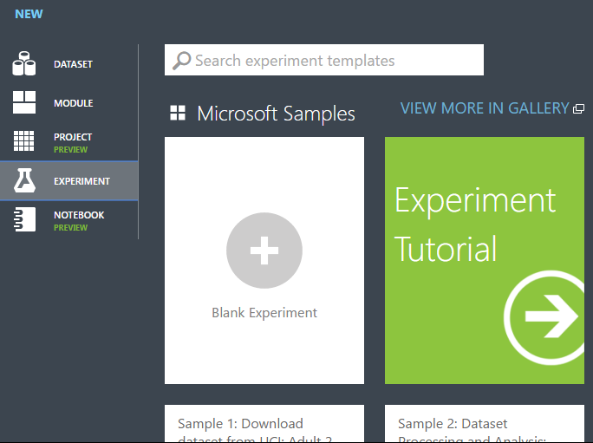Image resolution: width=593 pixels, height=443 pixels.
Task: Click the Project grid icon
Action: coord(23,140)
